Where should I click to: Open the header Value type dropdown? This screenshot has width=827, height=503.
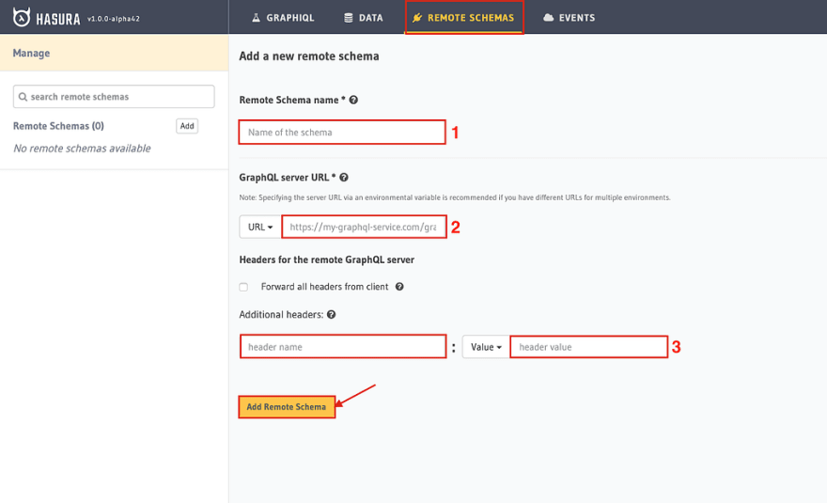tap(486, 347)
